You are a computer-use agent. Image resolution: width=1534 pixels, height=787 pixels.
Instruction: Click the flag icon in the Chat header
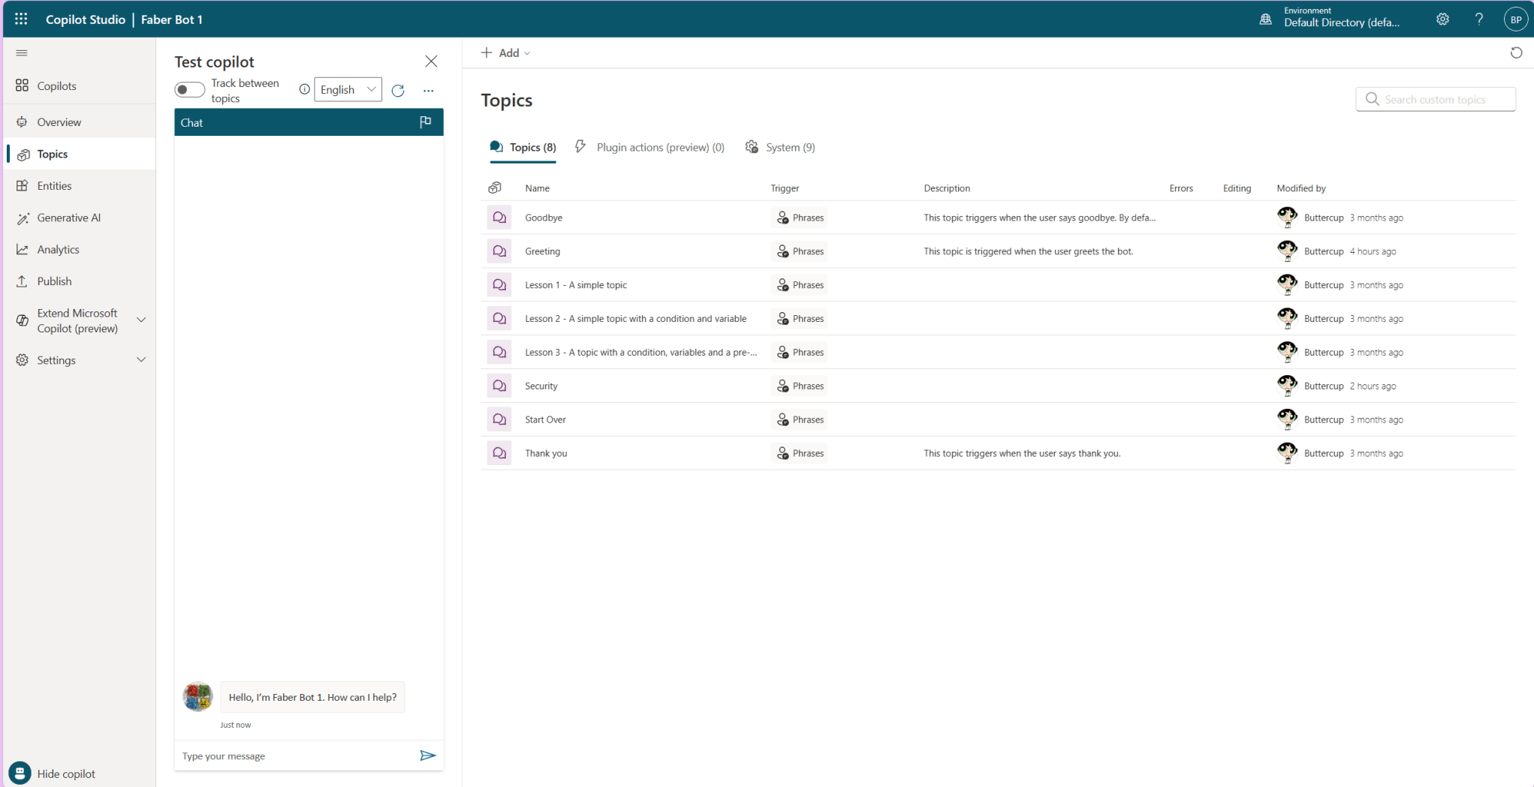(x=426, y=122)
